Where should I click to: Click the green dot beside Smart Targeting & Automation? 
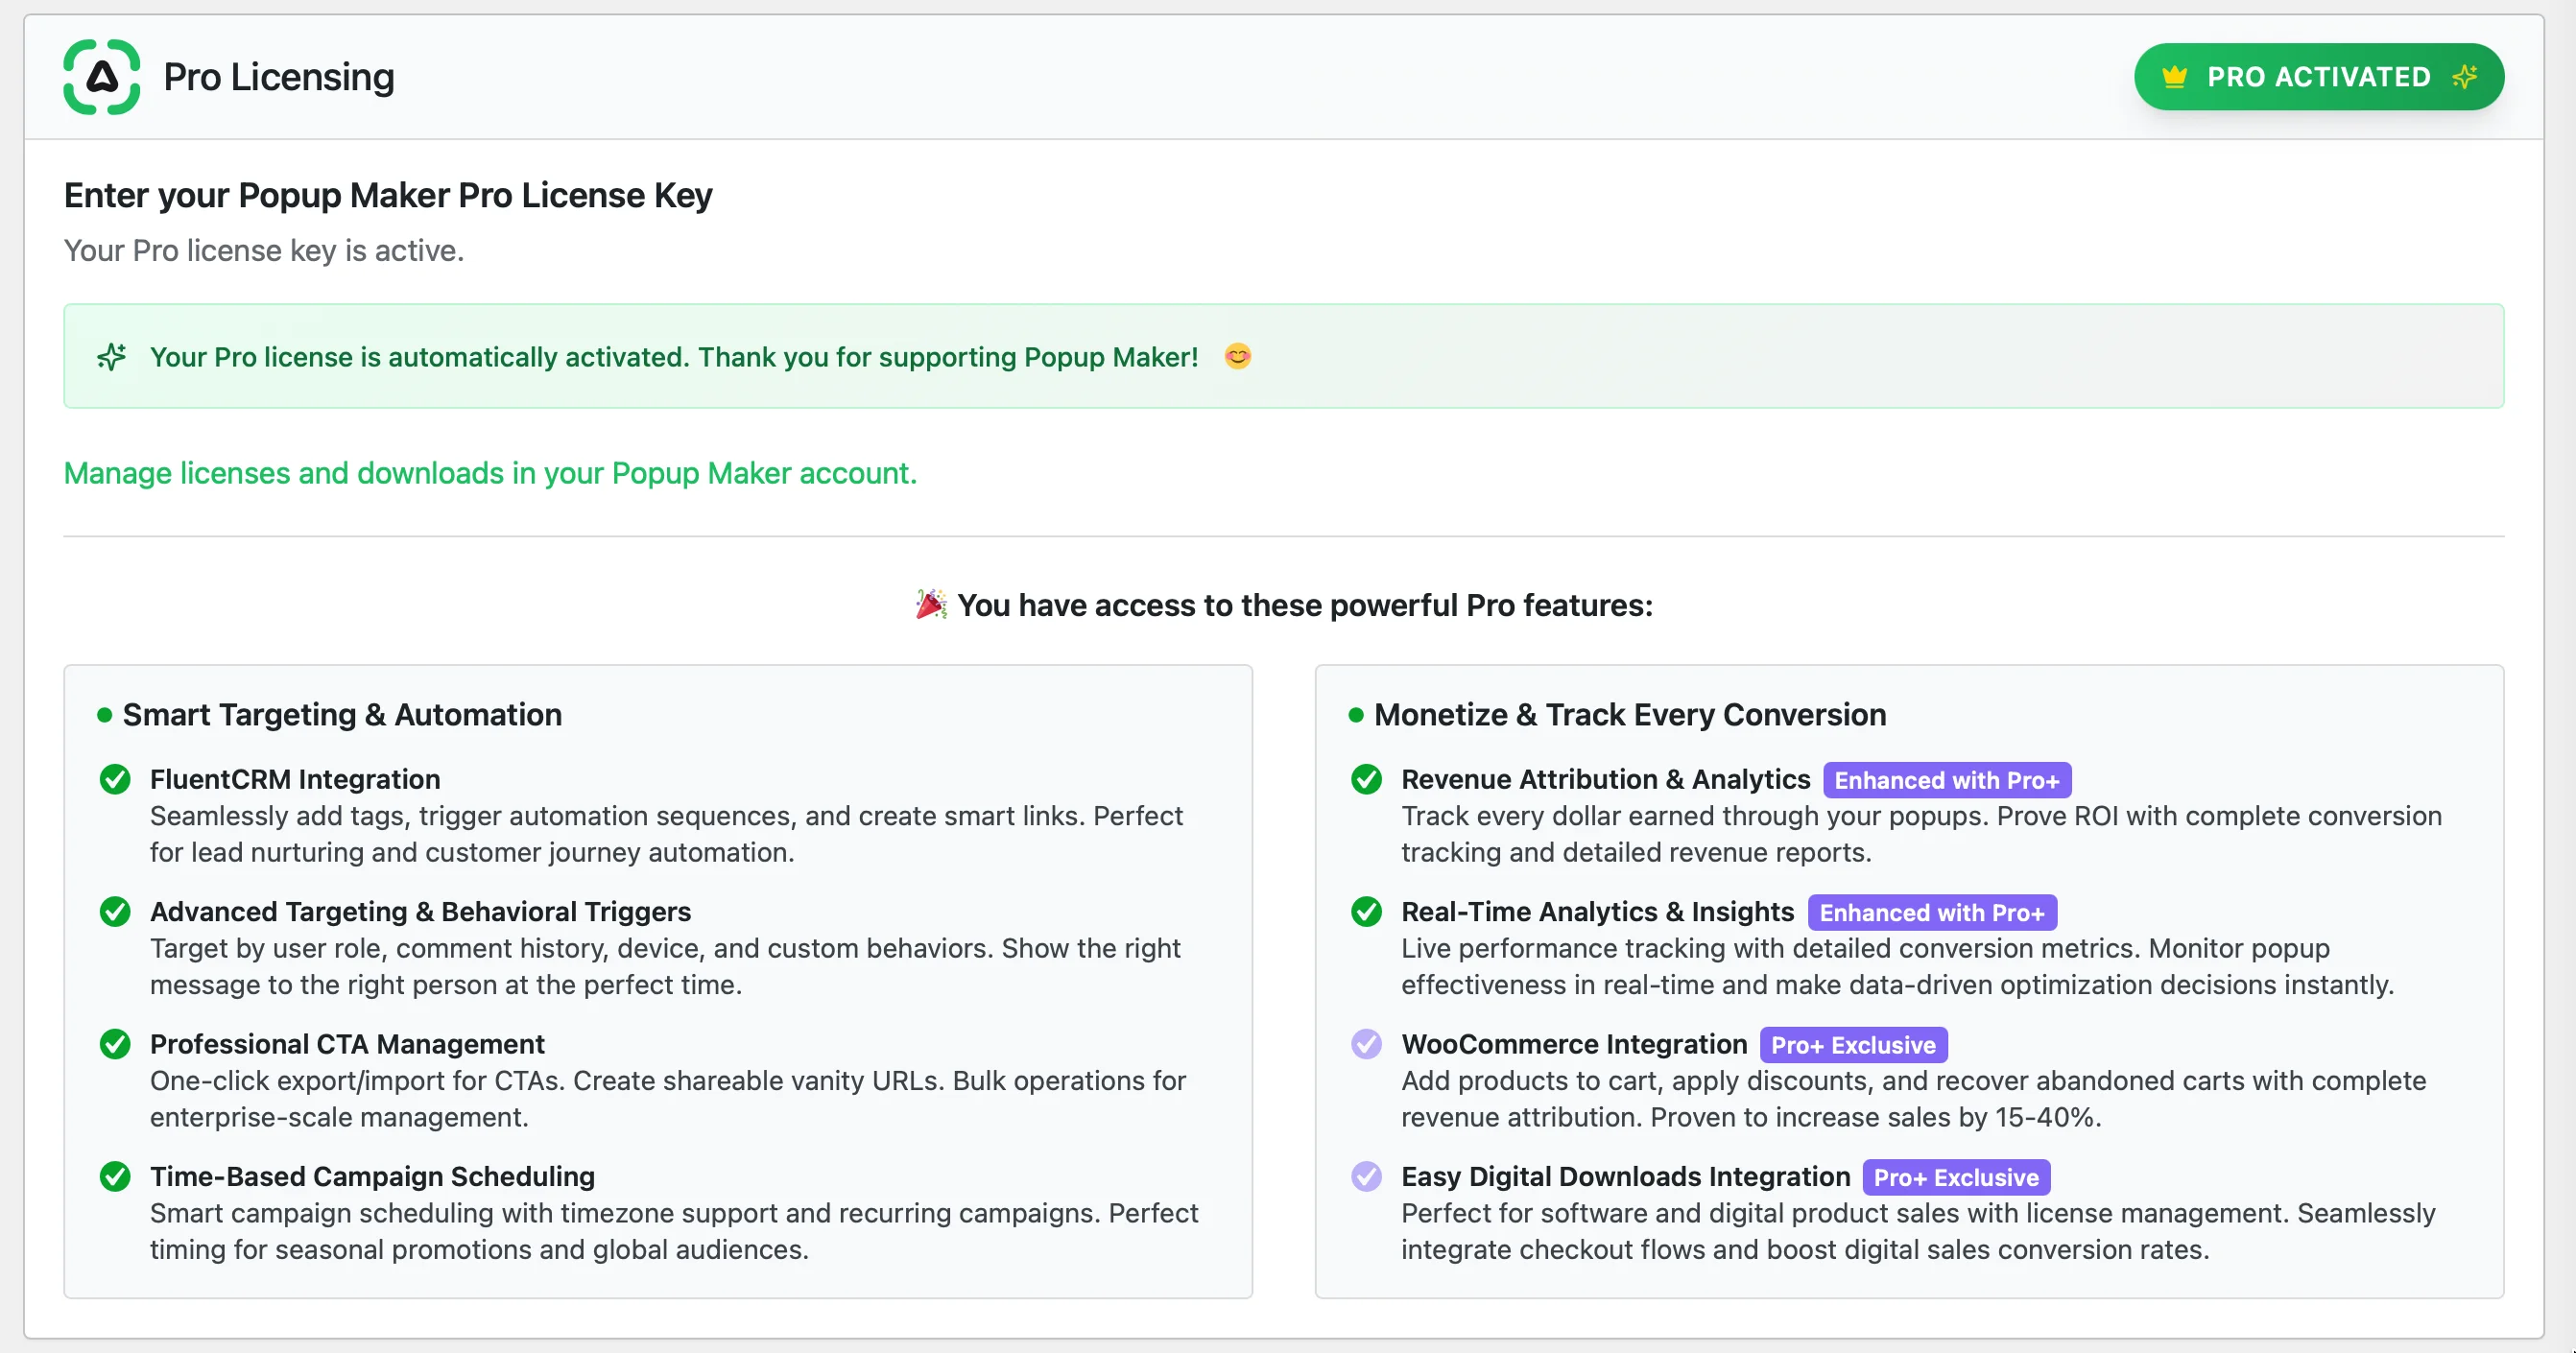(x=104, y=715)
